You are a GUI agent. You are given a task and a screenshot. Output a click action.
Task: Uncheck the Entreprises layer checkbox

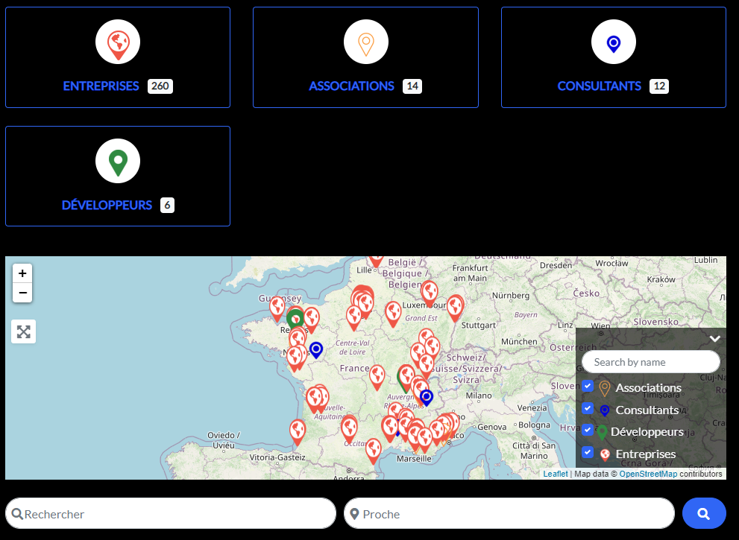click(587, 452)
